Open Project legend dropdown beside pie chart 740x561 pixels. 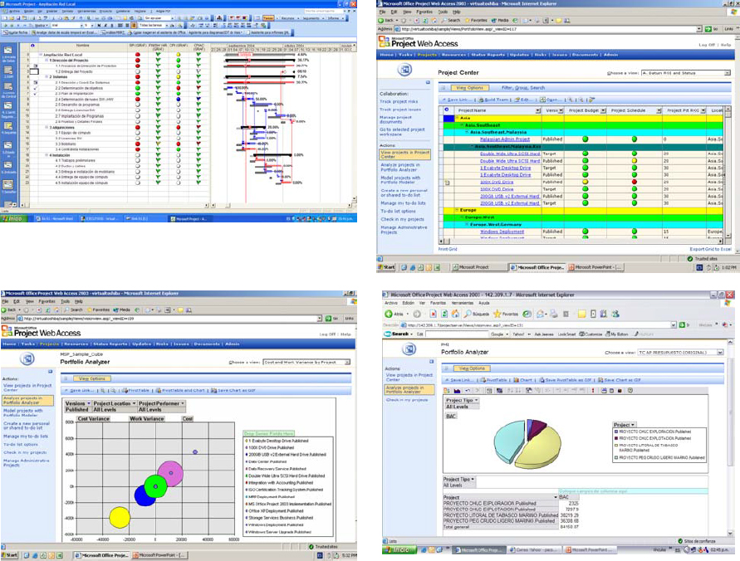[632, 425]
